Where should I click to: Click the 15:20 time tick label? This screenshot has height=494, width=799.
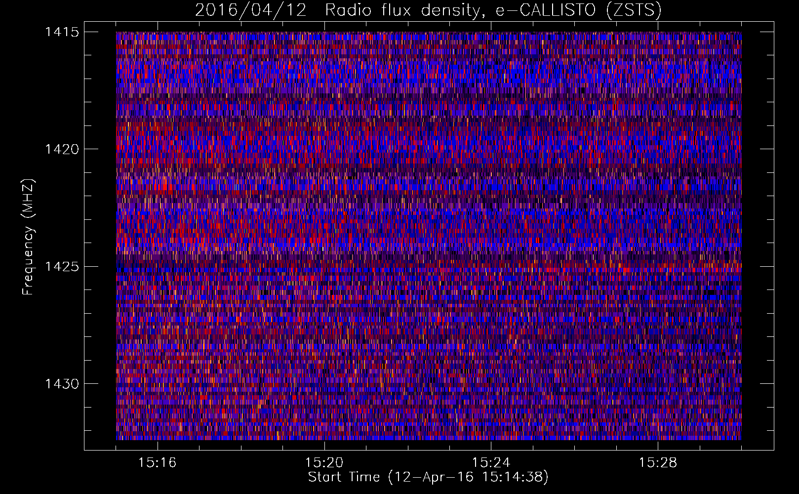(324, 463)
